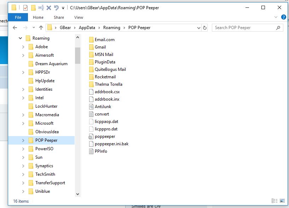
Task: Select the PluginData folder
Action: (102, 62)
